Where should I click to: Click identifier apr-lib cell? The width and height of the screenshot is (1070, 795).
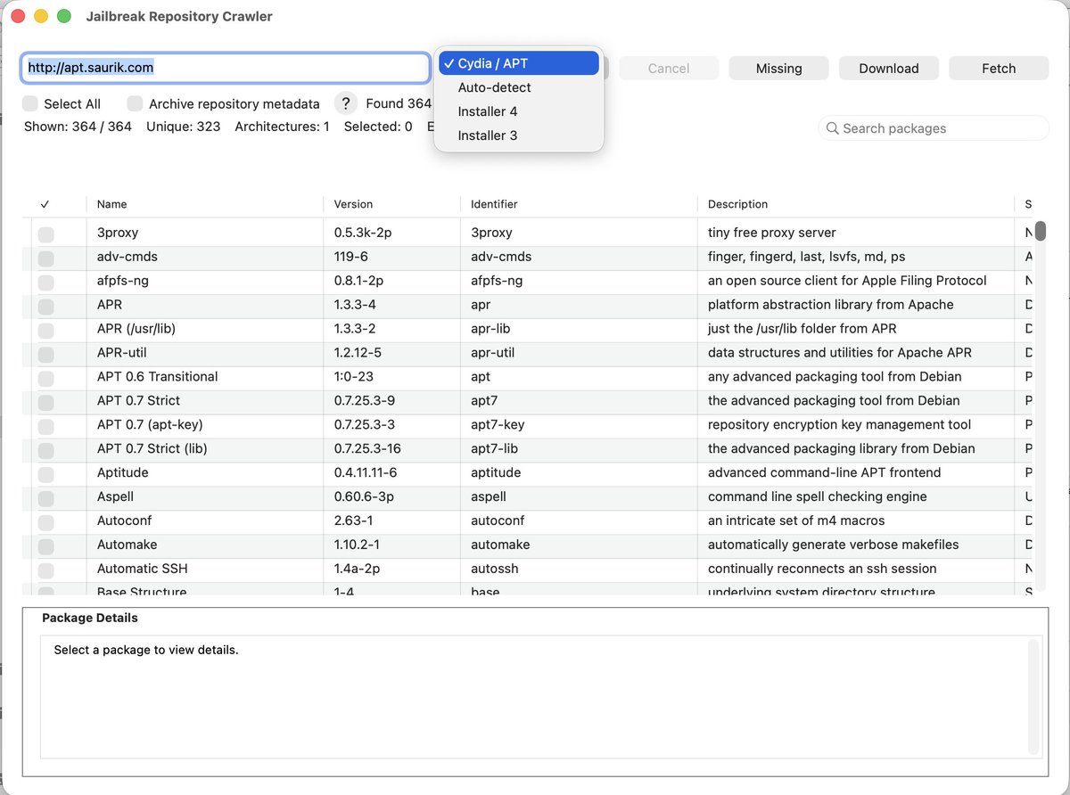pos(490,329)
